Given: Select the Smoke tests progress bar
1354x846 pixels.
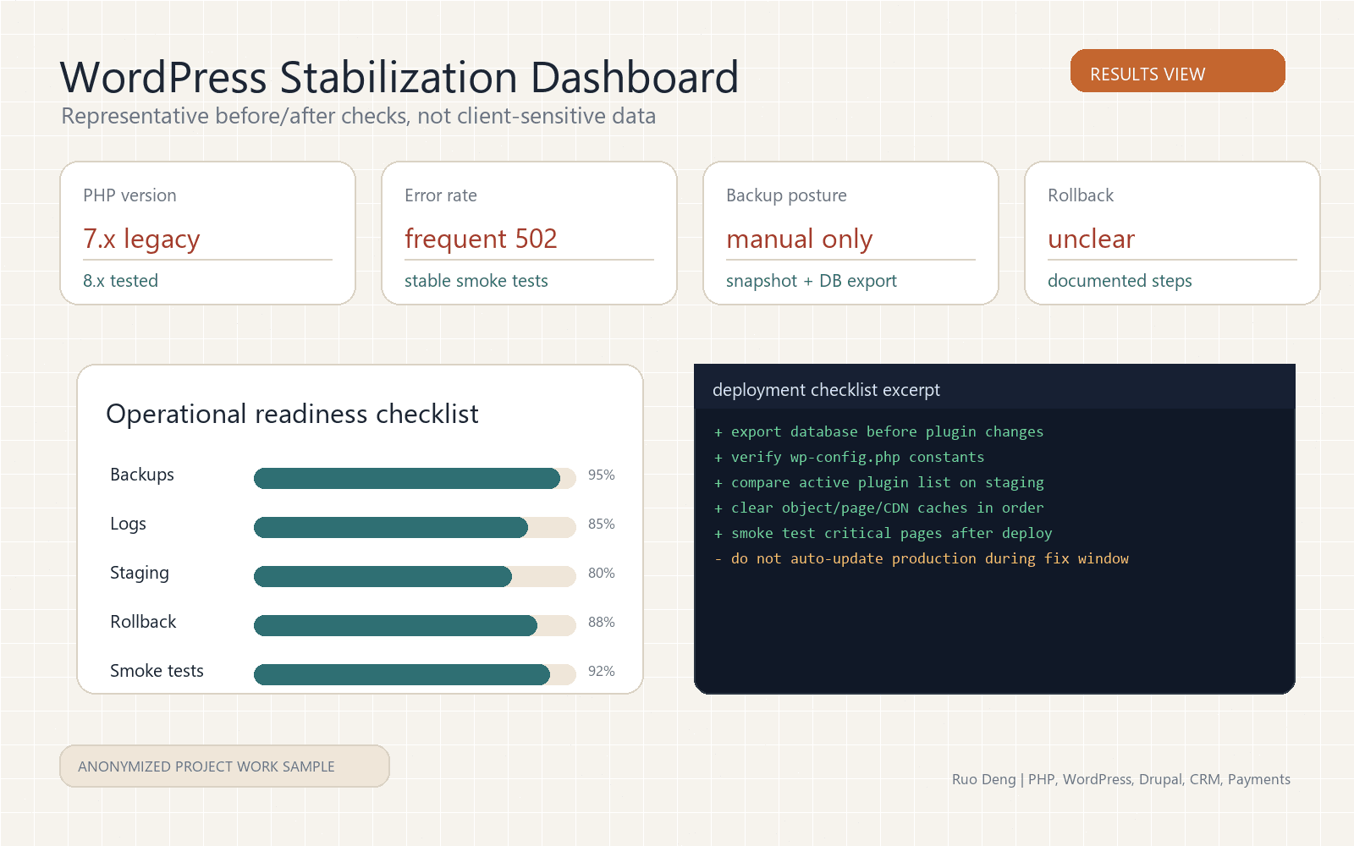Looking at the screenshot, I should pyautogui.click(x=415, y=674).
